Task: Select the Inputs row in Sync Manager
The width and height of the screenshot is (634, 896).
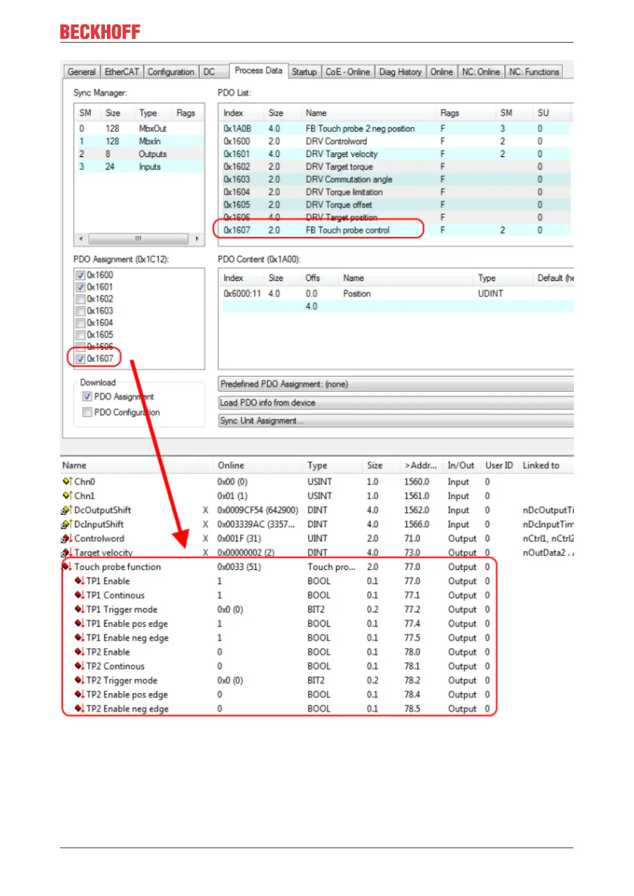Action: click(139, 167)
